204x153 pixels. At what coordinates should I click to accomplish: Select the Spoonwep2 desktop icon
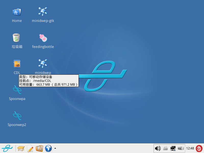coord(17,116)
